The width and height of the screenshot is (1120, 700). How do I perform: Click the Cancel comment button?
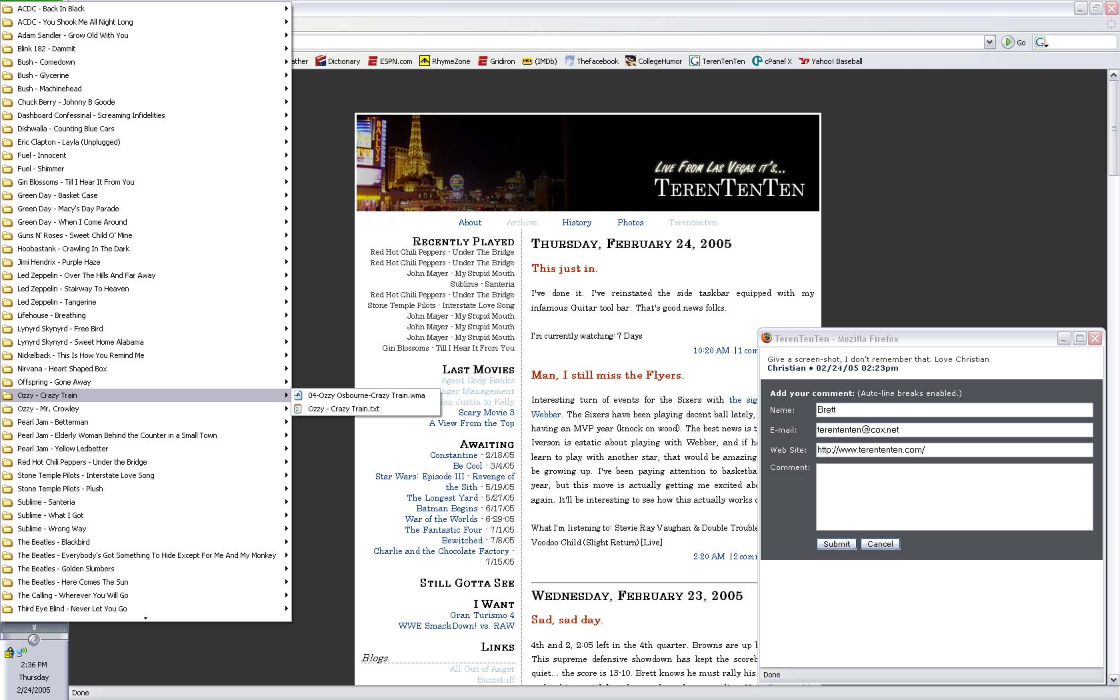[880, 544]
